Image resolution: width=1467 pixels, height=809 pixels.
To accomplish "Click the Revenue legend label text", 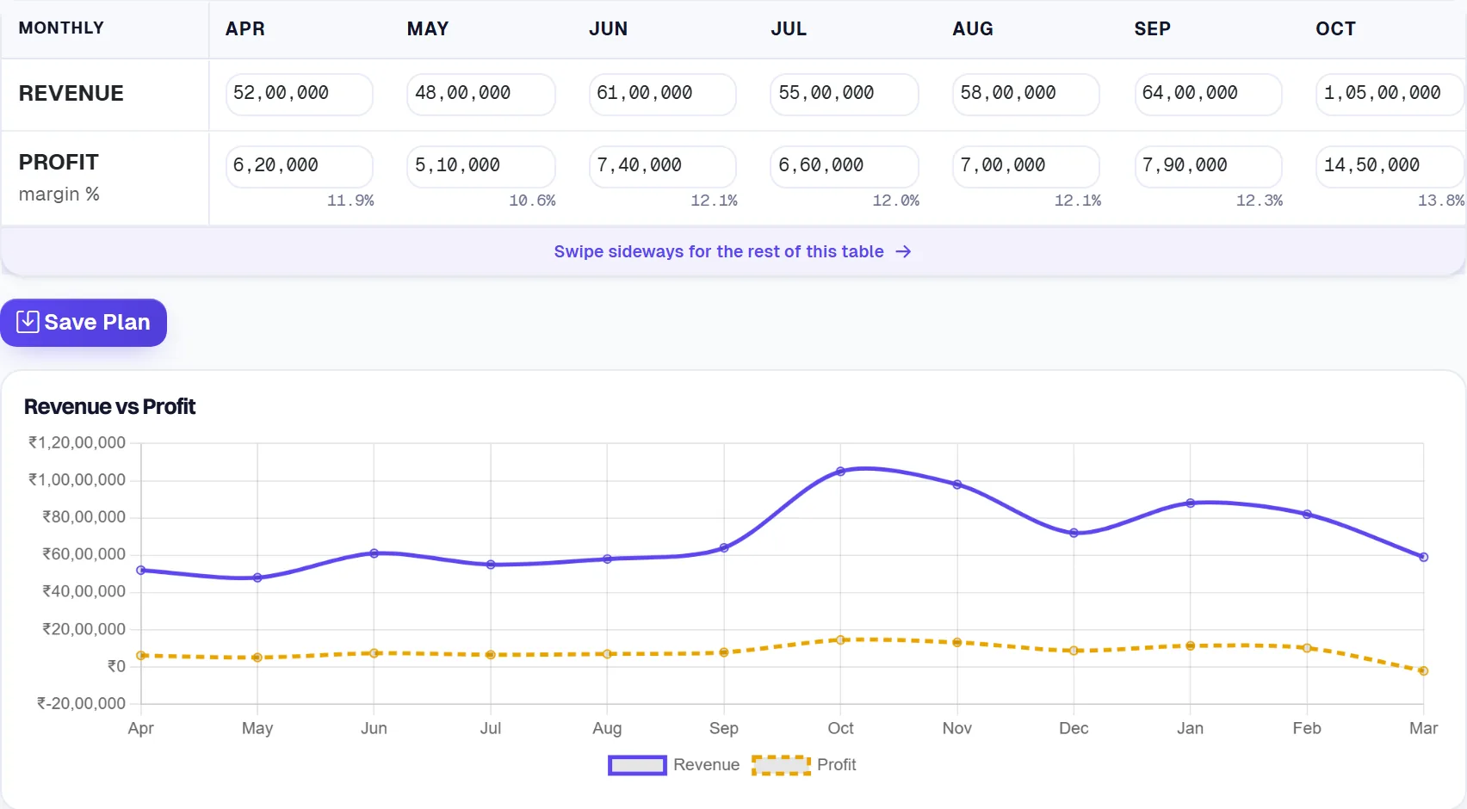I will 706,765.
